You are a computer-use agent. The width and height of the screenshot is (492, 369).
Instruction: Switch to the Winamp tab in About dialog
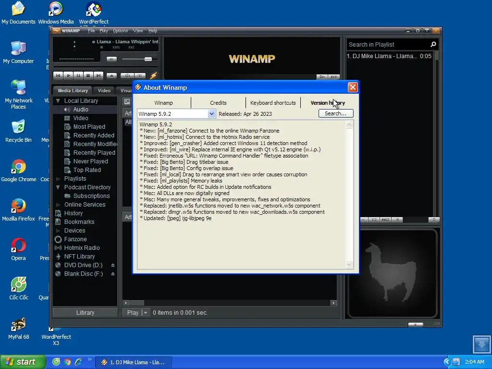pos(163,103)
